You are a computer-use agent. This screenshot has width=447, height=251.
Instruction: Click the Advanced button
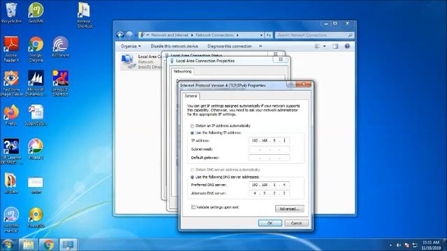290,209
